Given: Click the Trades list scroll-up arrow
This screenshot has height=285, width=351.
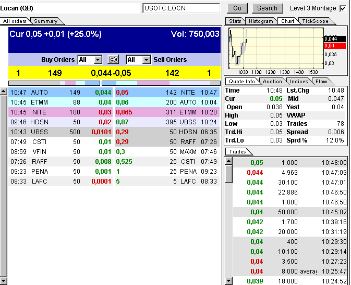Looking at the screenshot, I should pos(228,161).
